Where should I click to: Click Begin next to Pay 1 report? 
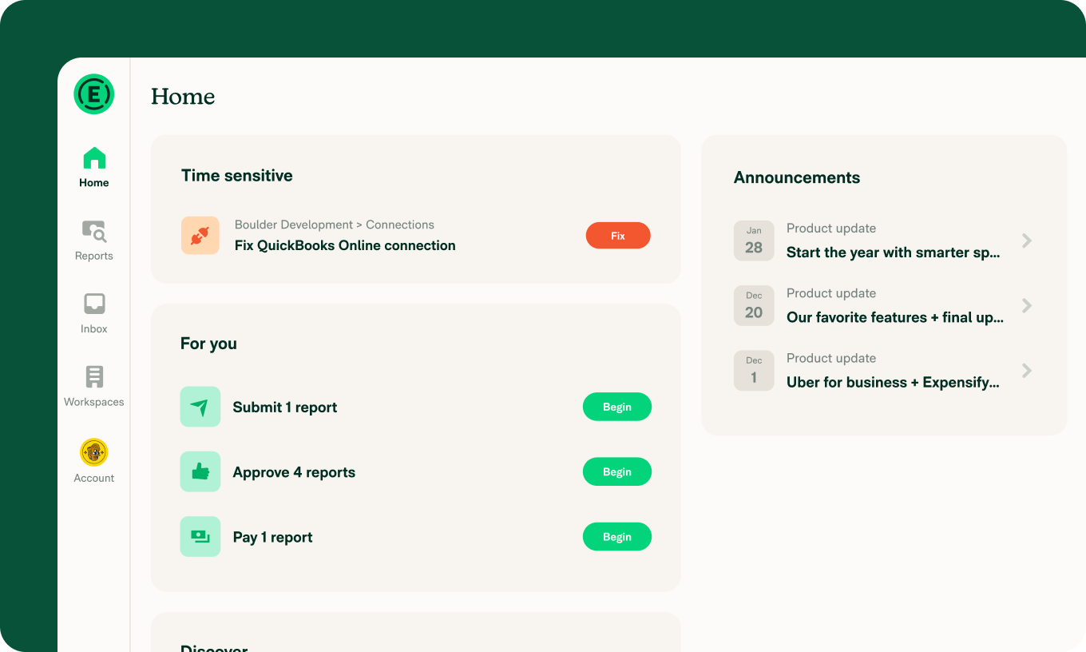pos(616,536)
